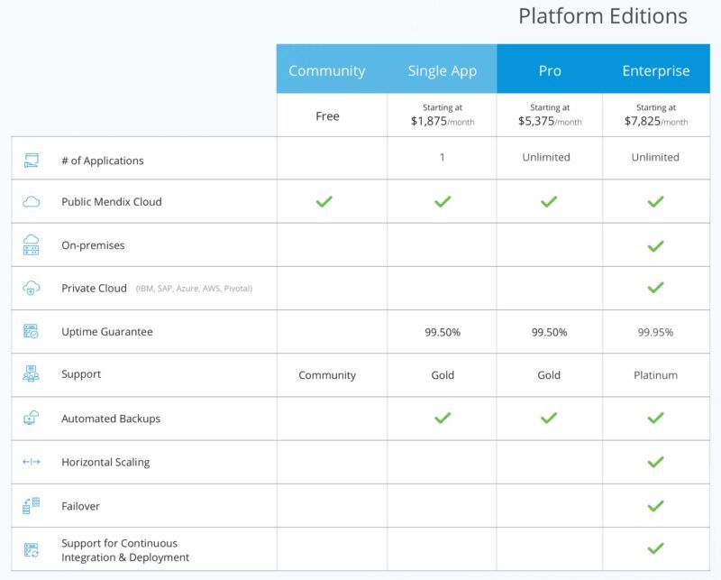Click the Private Cloud shield icon
This screenshot has width=721, height=580.
[32, 288]
